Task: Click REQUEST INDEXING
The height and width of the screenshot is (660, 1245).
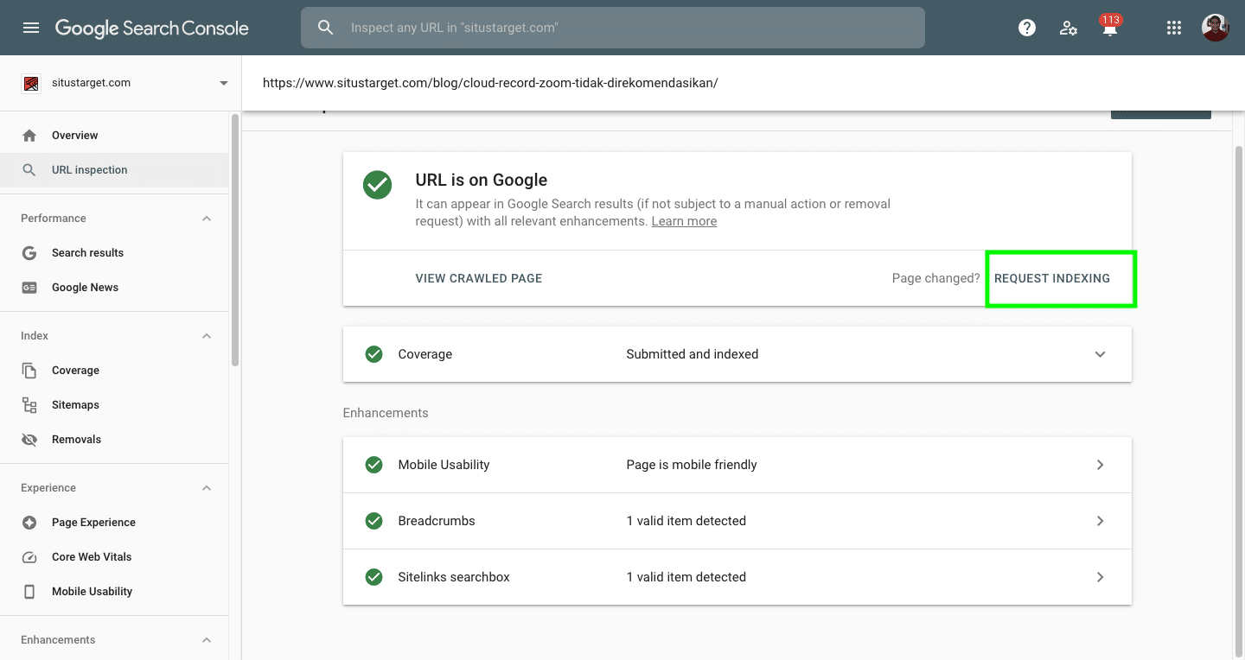Action: pyautogui.click(x=1052, y=278)
